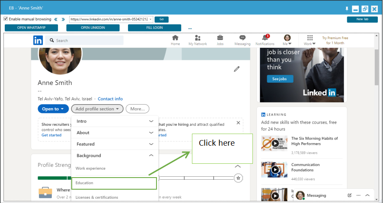This screenshot has height=203, width=383.
Task: Select Education menu entry
Action: 114,183
